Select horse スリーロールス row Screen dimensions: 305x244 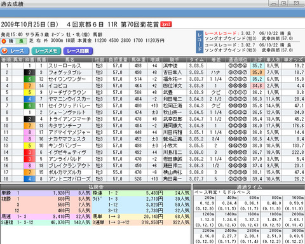[152, 65]
